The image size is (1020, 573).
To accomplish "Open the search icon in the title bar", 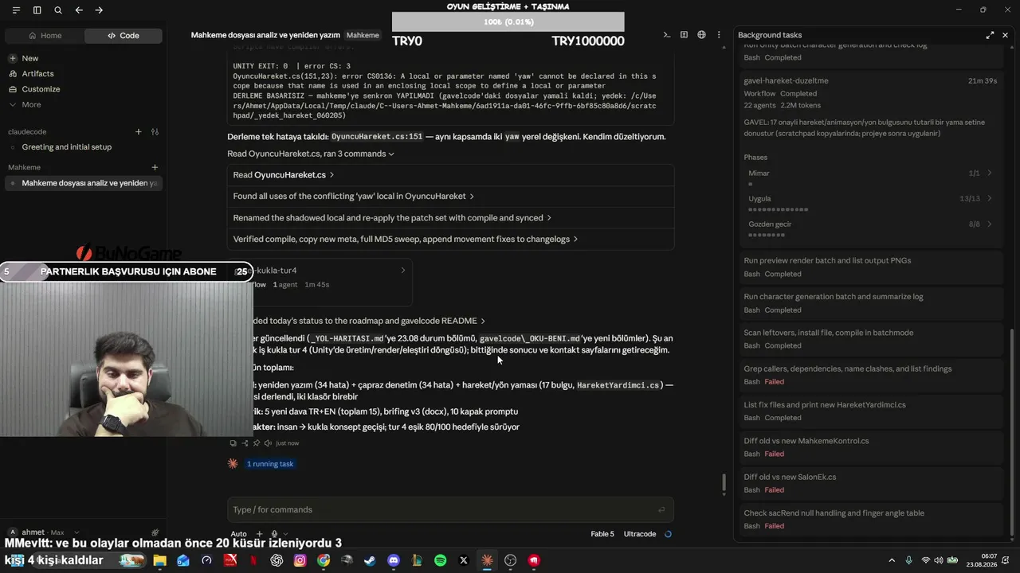I will click(58, 10).
